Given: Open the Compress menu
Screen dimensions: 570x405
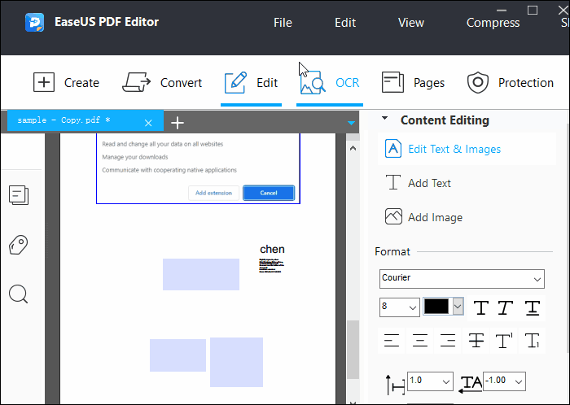Looking at the screenshot, I should [493, 23].
